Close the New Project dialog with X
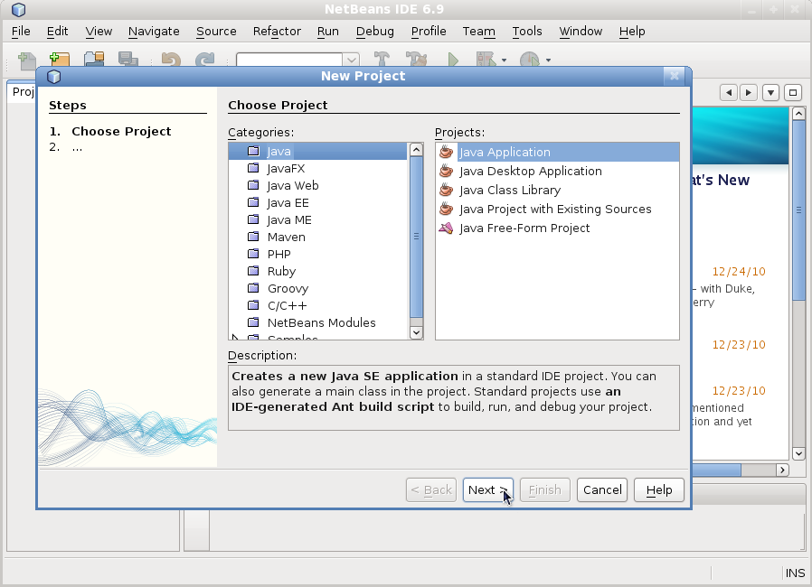 pos(675,76)
